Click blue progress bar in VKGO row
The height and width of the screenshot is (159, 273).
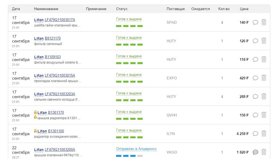129,156
